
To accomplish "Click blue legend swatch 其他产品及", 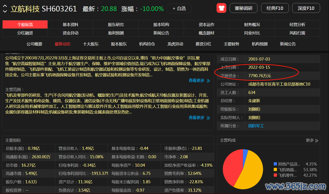I will click(x=276, y=164).
